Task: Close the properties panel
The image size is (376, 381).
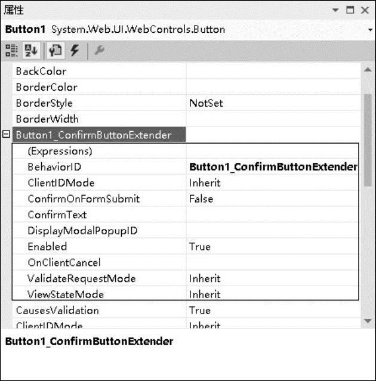Action: point(365,10)
